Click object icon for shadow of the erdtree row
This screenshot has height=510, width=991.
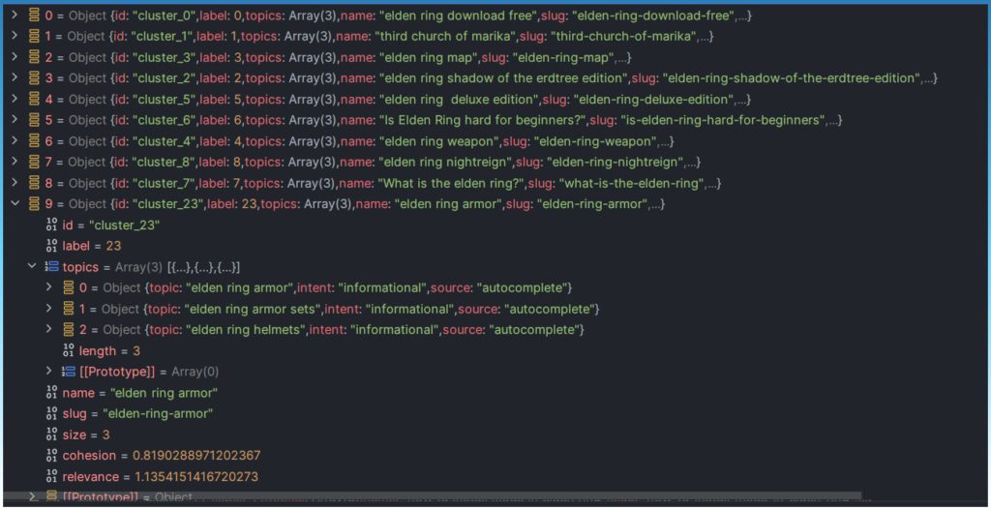(x=33, y=78)
